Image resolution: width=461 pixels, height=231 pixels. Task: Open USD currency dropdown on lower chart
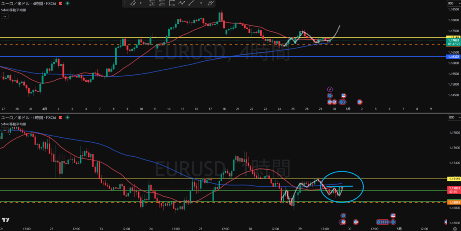click(x=454, y=117)
